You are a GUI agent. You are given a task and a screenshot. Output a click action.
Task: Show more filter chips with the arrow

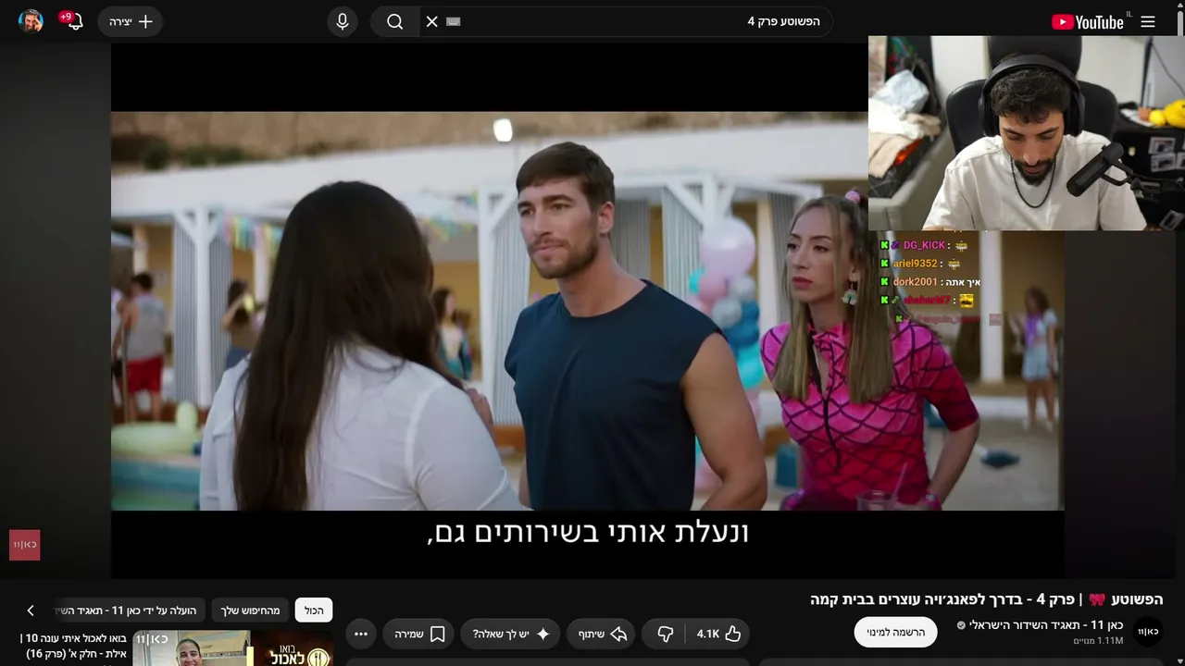click(x=31, y=610)
